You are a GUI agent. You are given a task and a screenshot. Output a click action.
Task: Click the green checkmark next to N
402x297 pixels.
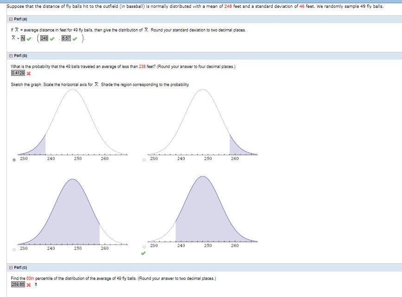click(29, 39)
